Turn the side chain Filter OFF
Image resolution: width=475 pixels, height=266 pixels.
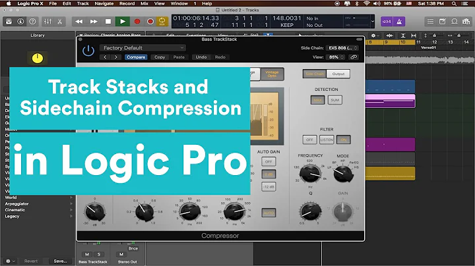point(309,140)
